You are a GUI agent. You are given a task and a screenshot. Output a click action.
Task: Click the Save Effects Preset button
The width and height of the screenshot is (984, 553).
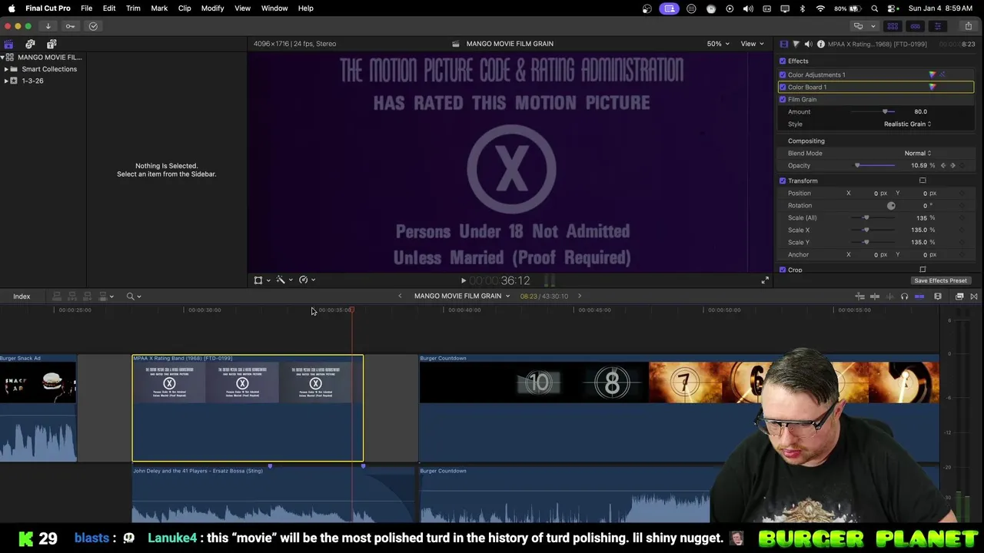point(940,280)
